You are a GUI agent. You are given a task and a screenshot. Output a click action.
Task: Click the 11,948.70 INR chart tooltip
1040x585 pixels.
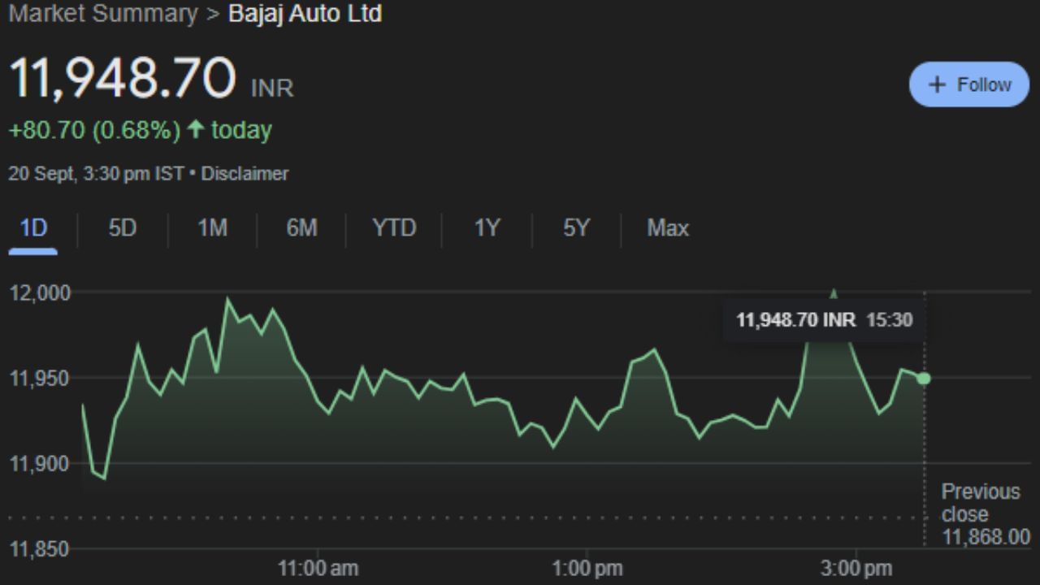[x=824, y=320]
